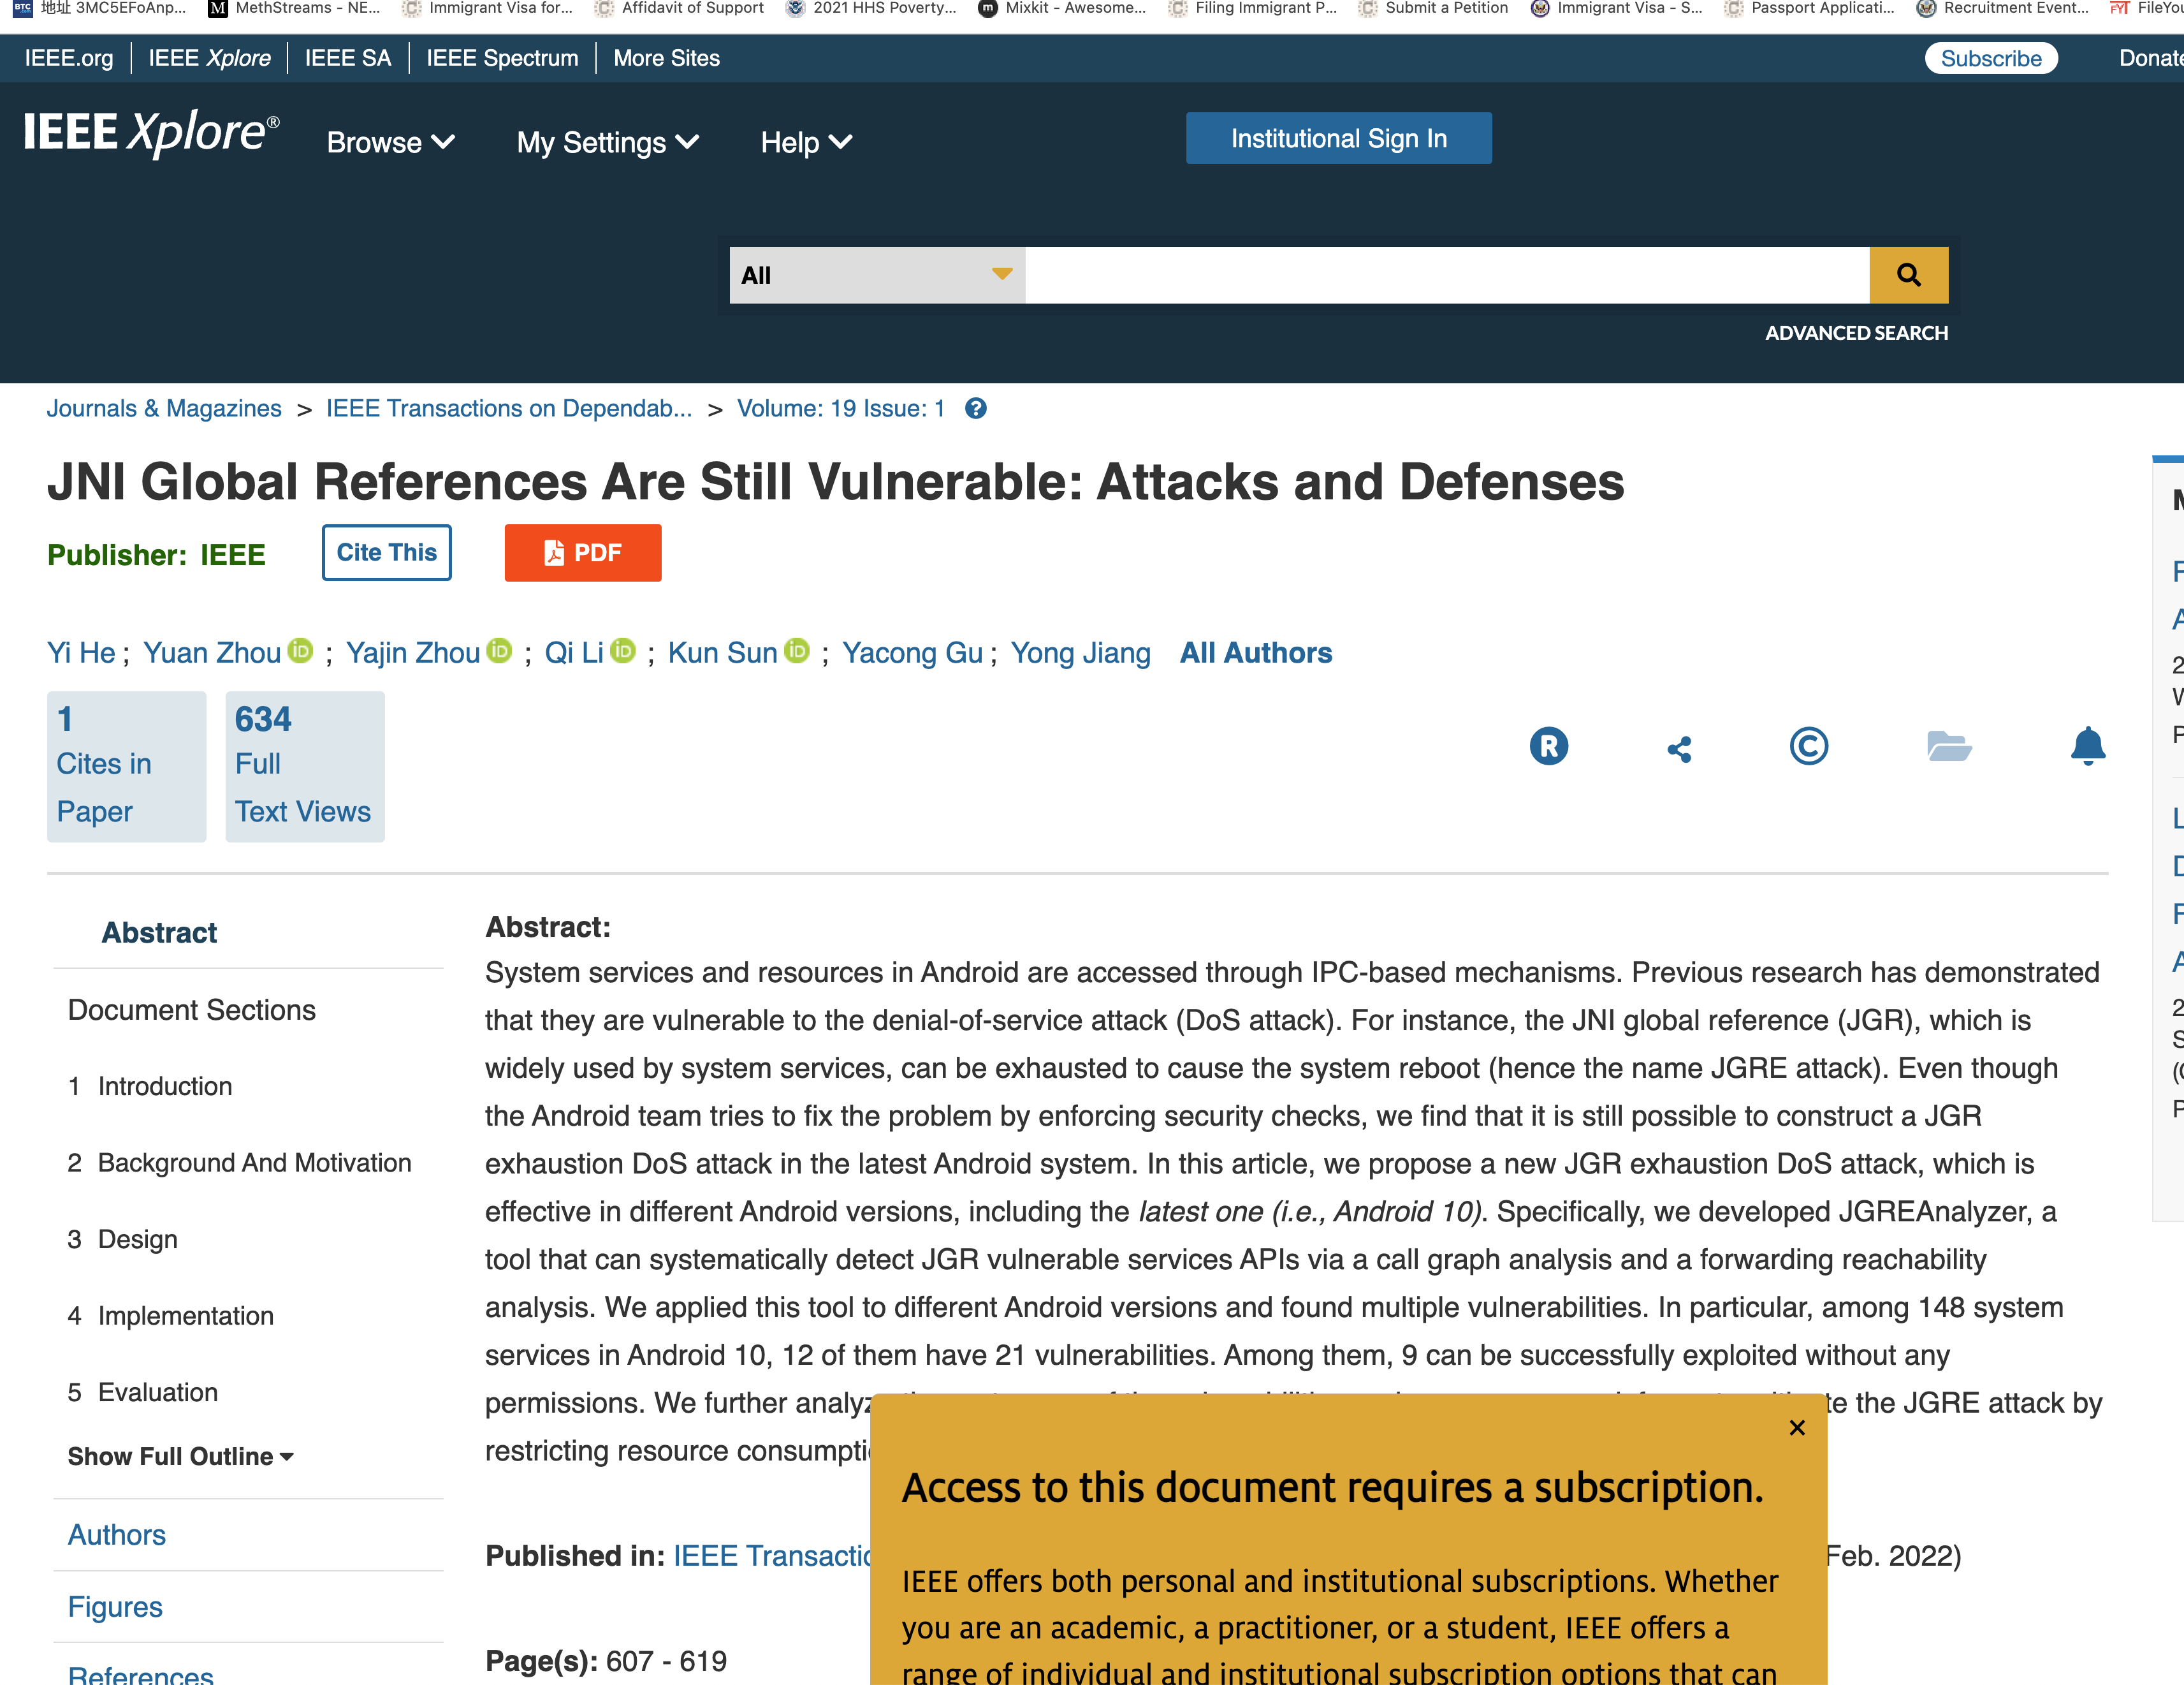Open the All search category dropdown
2184x1685 pixels.
click(876, 275)
